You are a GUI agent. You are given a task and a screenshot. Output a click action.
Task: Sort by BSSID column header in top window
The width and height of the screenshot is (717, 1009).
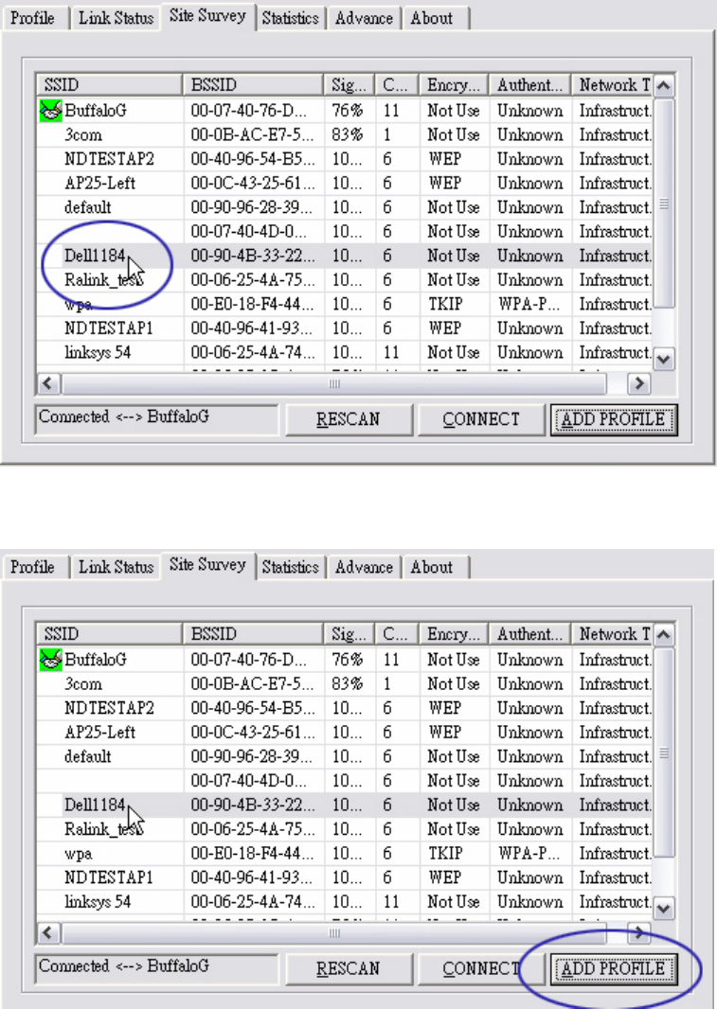click(x=253, y=85)
